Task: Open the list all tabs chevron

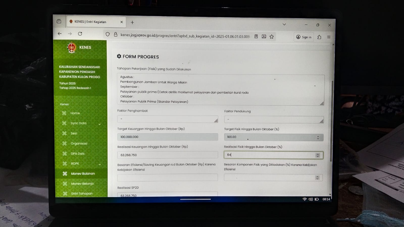Action: 284,24
